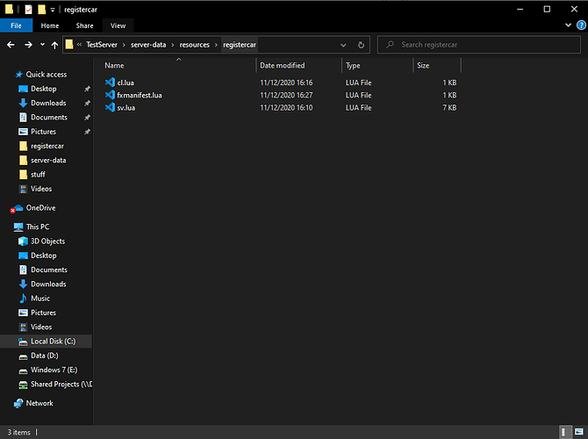Open the Music folder
588x439 pixels.
40,299
